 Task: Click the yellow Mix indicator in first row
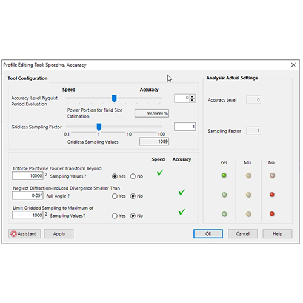coord(248,175)
